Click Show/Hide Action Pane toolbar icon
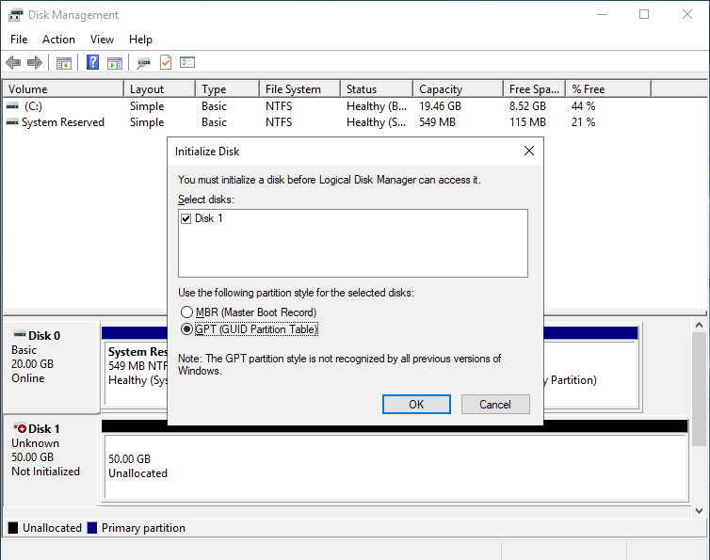710x560 pixels. (x=115, y=63)
